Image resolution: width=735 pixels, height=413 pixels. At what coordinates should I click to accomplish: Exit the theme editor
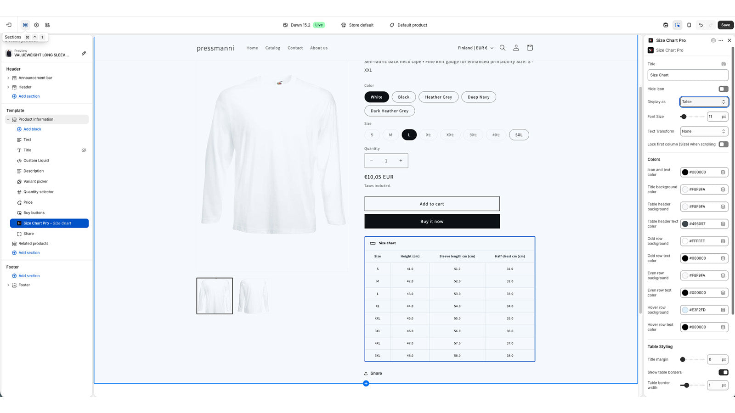(x=9, y=25)
